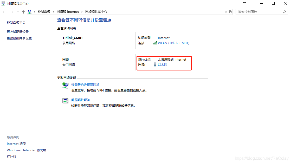
Task: Open address bar history dropdown
Action: [226, 12]
